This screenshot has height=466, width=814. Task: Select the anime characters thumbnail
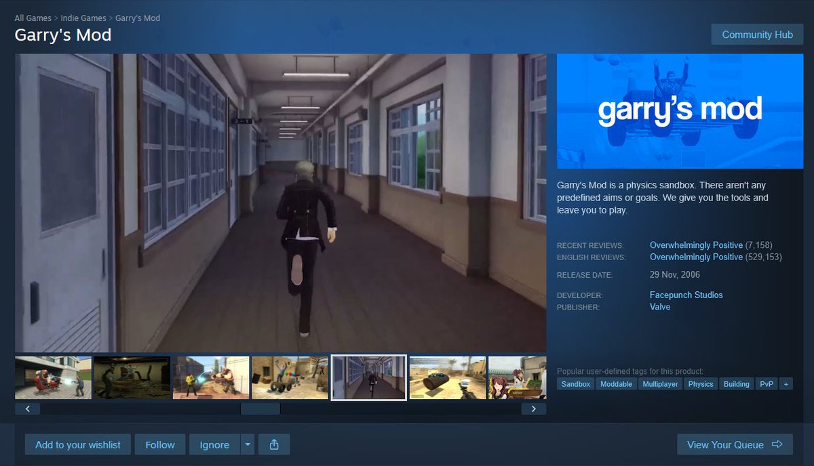(518, 377)
